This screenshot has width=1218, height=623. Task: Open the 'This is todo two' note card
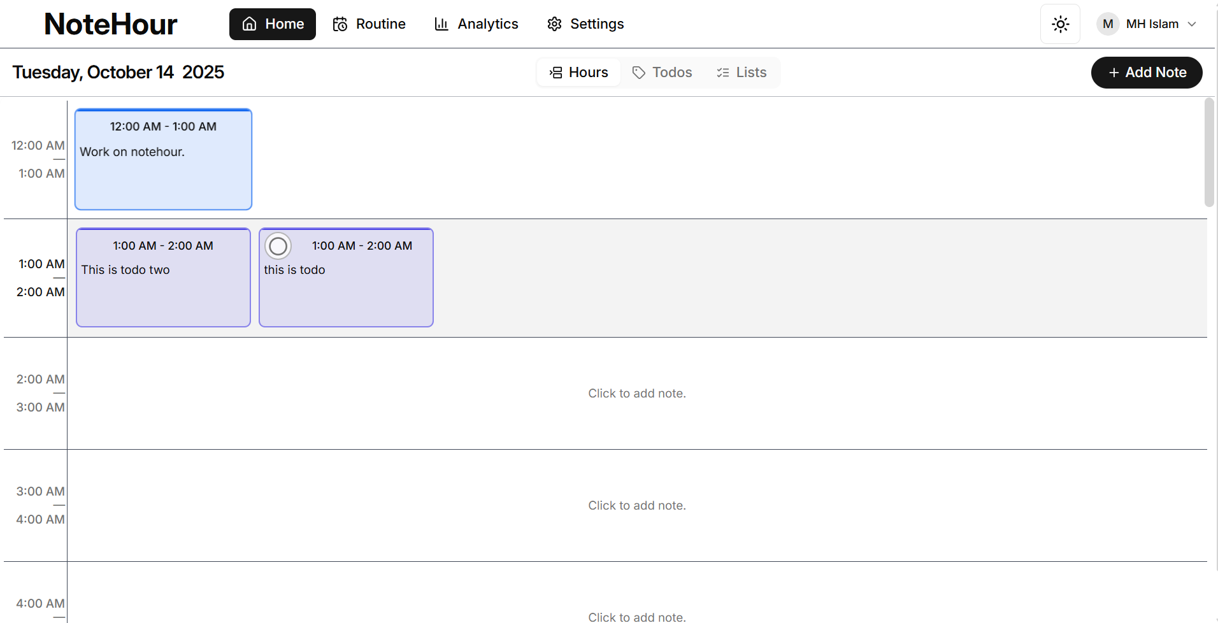[163, 278]
